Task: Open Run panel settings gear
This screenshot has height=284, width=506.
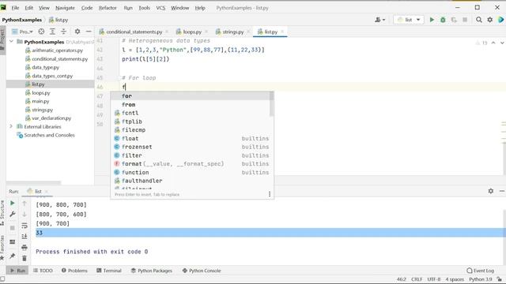Action: click(491, 191)
